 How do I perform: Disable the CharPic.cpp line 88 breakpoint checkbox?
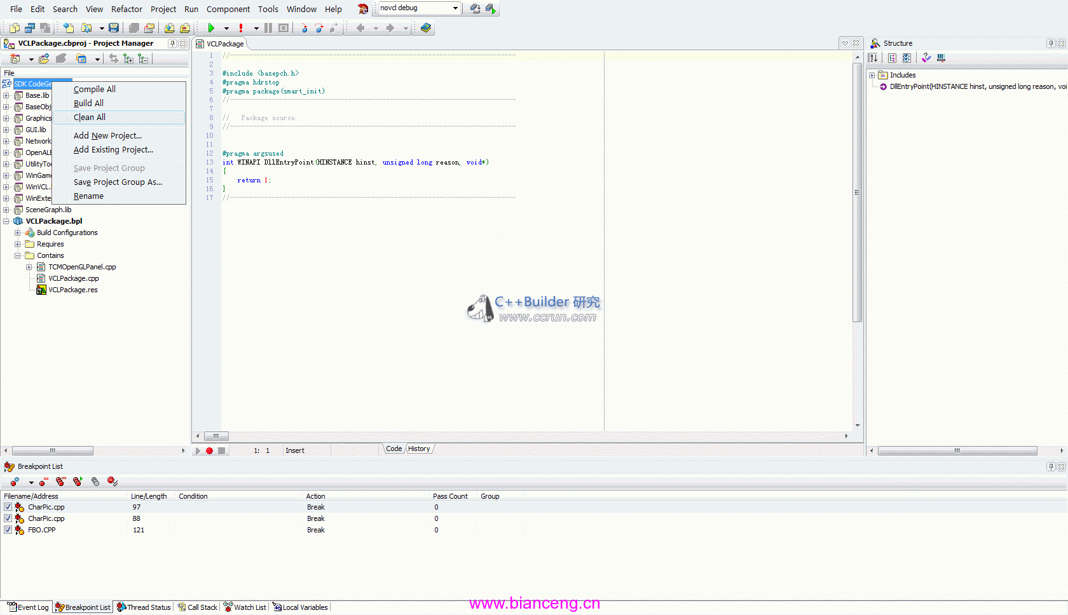(x=8, y=518)
